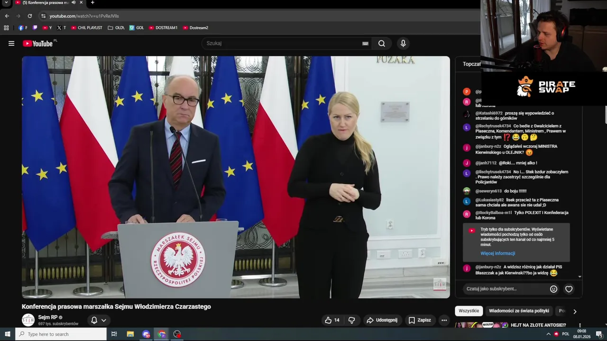607x341 pixels.
Task: Open the taskbar clock and calendar
Action: tap(582, 334)
